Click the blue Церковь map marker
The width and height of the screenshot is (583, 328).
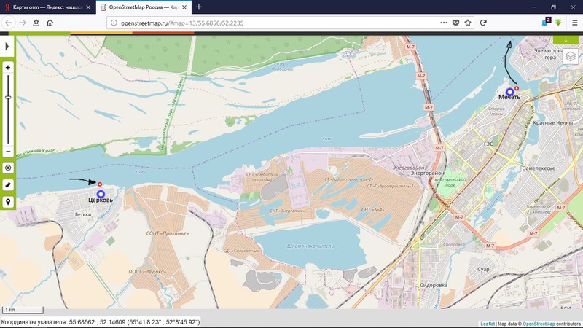click(101, 193)
